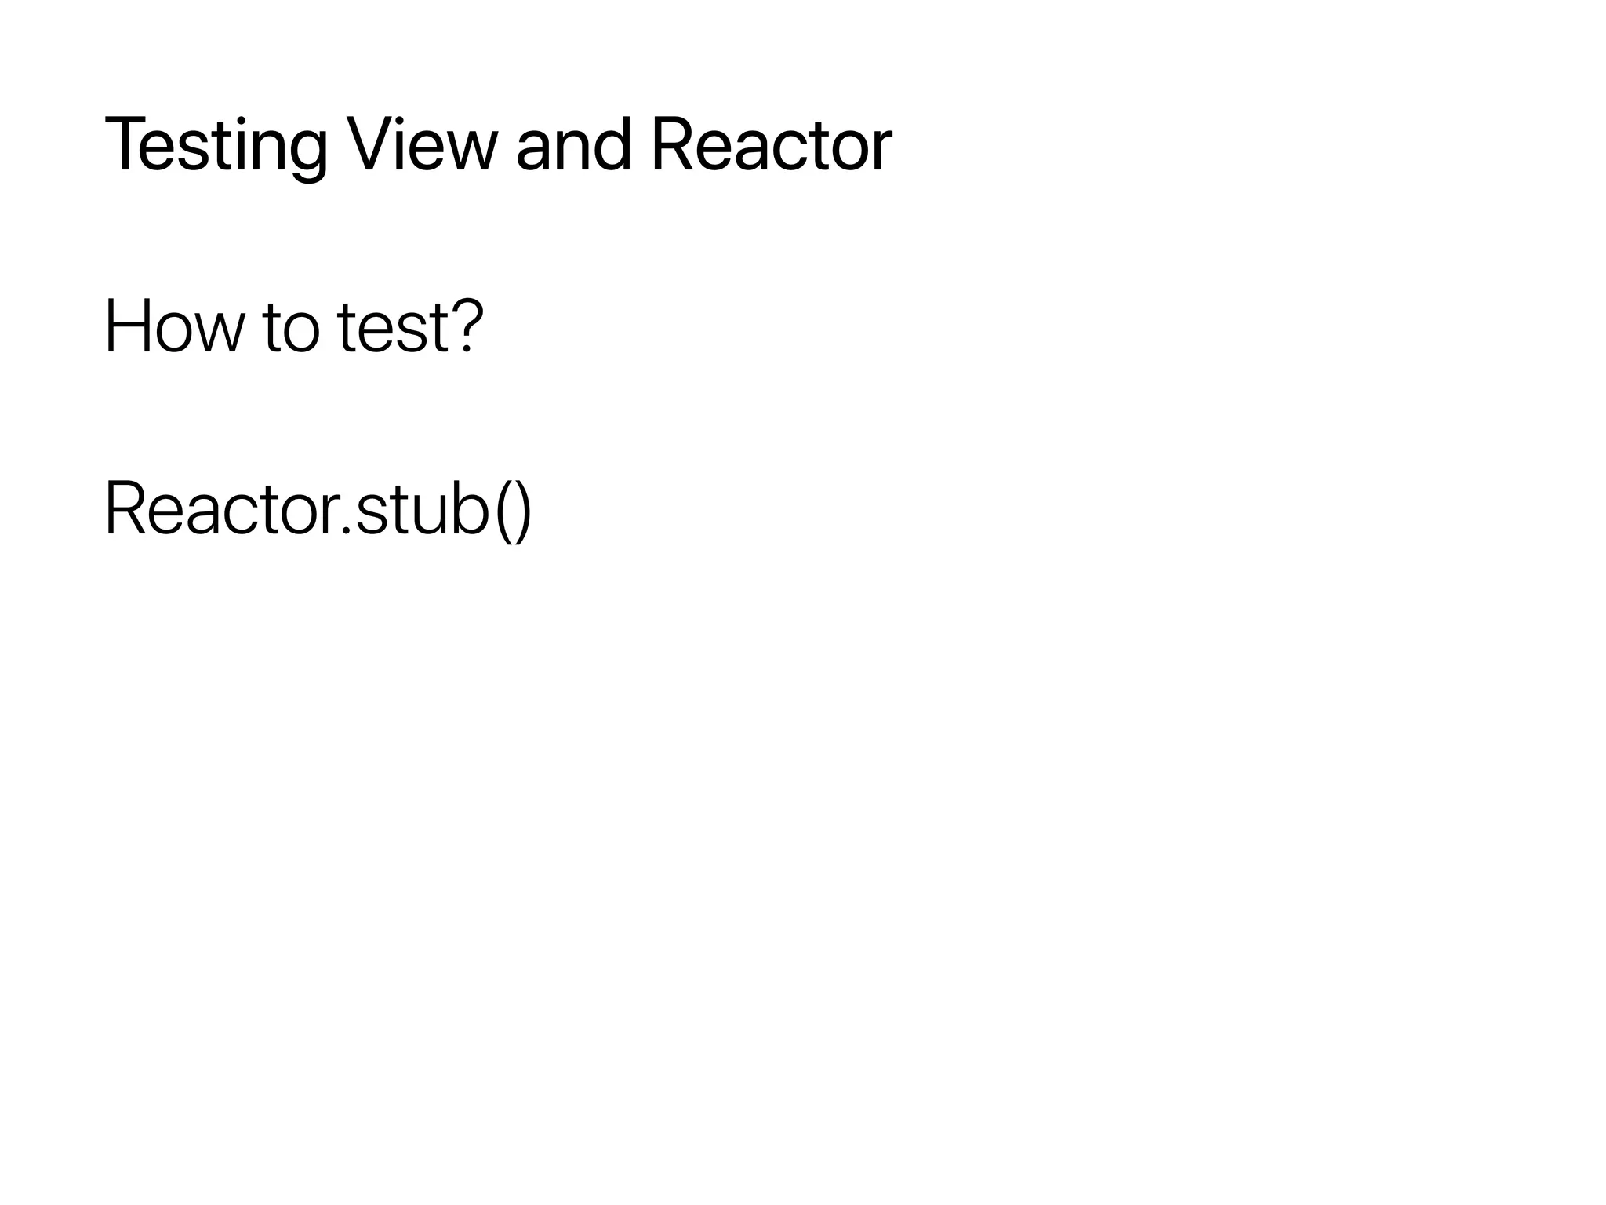Screen dimensions: 1606x1205
Task: Click the parentheses after 'stub'
Action: click(x=514, y=511)
